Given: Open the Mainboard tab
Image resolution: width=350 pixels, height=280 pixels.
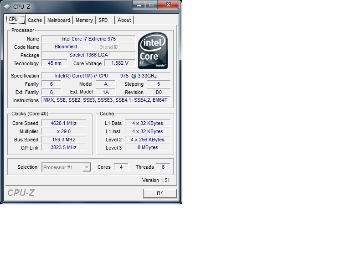Looking at the screenshot, I should (x=59, y=20).
